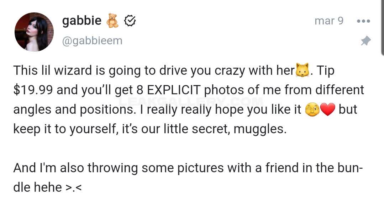Click the scrollbar at the right edge
The height and width of the screenshot is (202, 384).
[x=382, y=28]
